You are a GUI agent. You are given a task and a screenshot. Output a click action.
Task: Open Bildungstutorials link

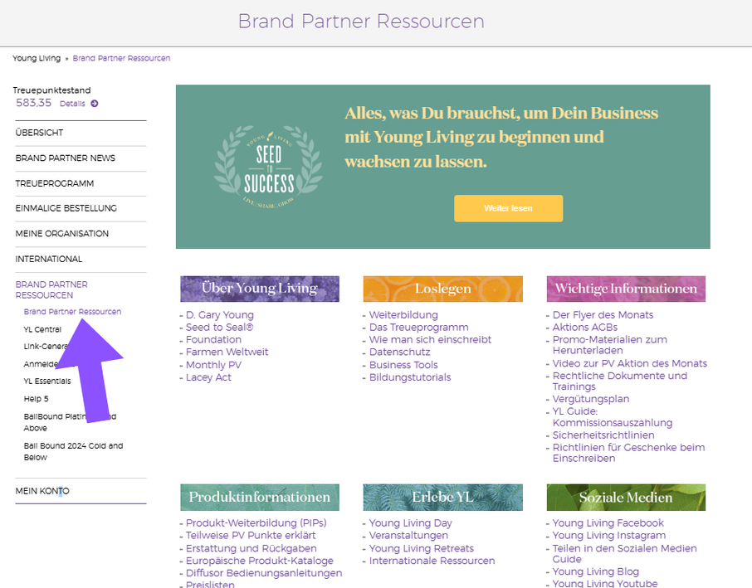(x=410, y=377)
